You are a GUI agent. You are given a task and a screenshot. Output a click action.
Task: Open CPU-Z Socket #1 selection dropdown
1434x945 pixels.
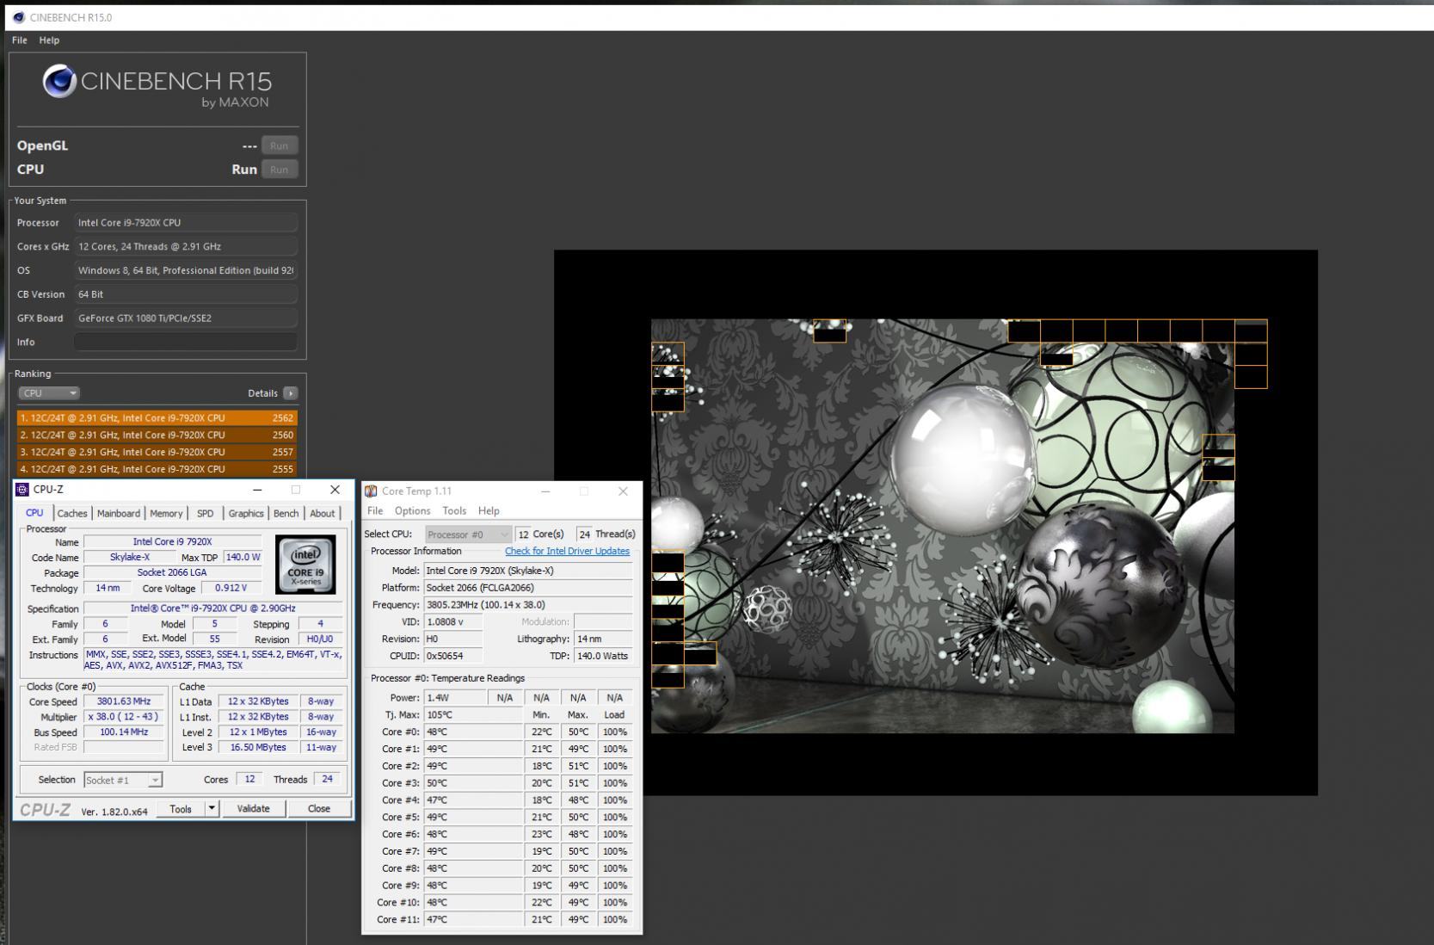coord(123,780)
